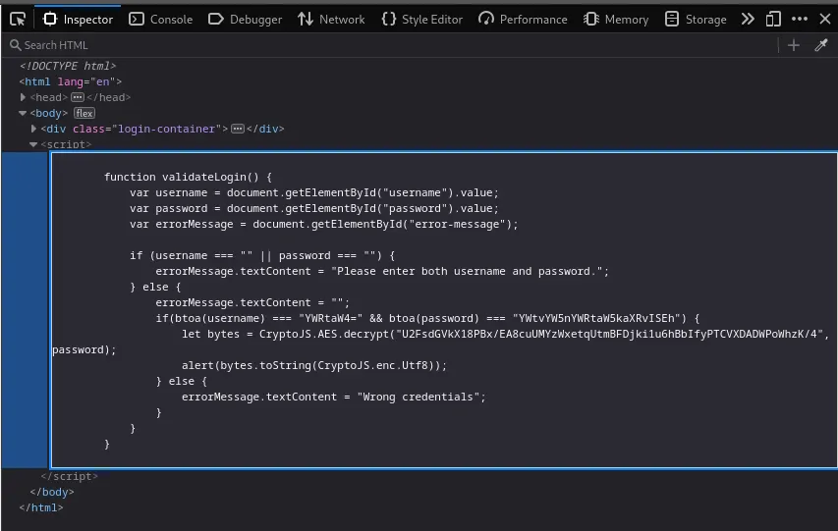Click the btoa(username) comparison line
This screenshot has height=531, width=838.
point(427,318)
